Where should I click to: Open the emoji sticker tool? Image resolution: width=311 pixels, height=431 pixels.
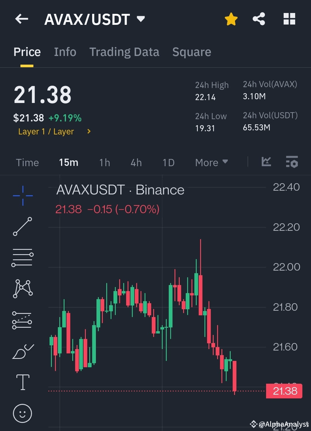tap(22, 413)
